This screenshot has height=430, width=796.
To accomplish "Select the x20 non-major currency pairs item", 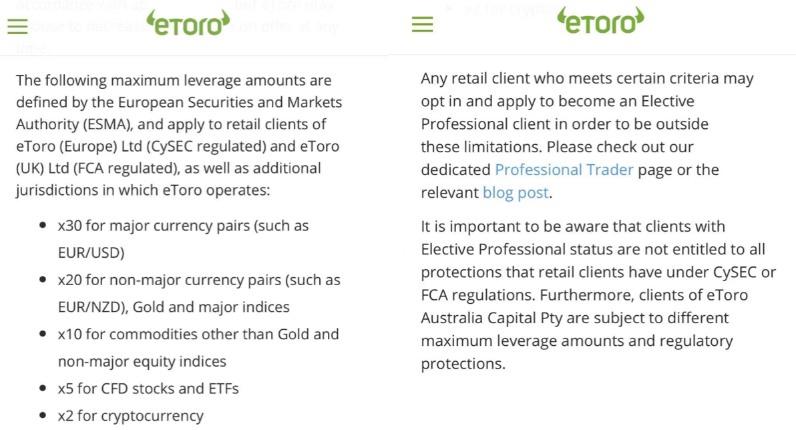I will click(x=199, y=280).
